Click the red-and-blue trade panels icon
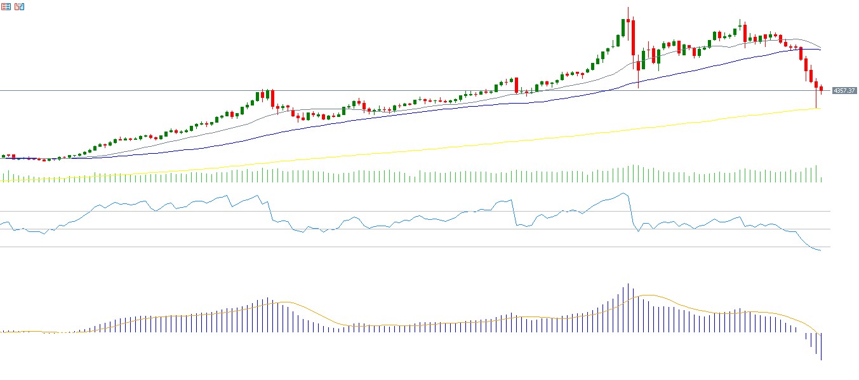 (20, 6)
